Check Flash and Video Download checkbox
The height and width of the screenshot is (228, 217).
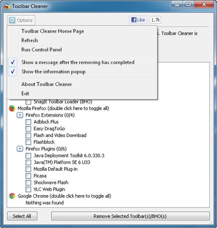coord(28,135)
